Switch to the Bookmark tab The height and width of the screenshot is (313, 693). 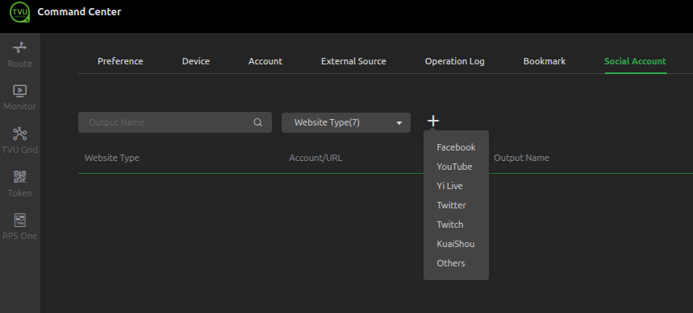pyautogui.click(x=545, y=61)
